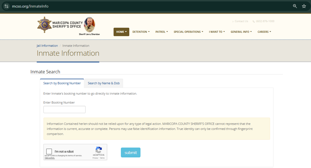Click the reCAPTCHA logo icon

pyautogui.click(x=99, y=150)
